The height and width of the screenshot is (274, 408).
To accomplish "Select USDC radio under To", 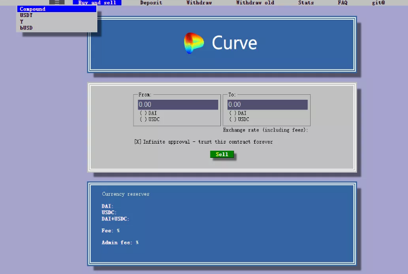I will pyautogui.click(x=239, y=119).
